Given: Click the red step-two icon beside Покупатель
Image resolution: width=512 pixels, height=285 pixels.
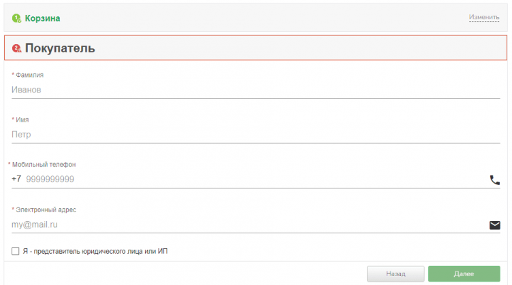Looking at the screenshot, I should [x=17, y=48].
